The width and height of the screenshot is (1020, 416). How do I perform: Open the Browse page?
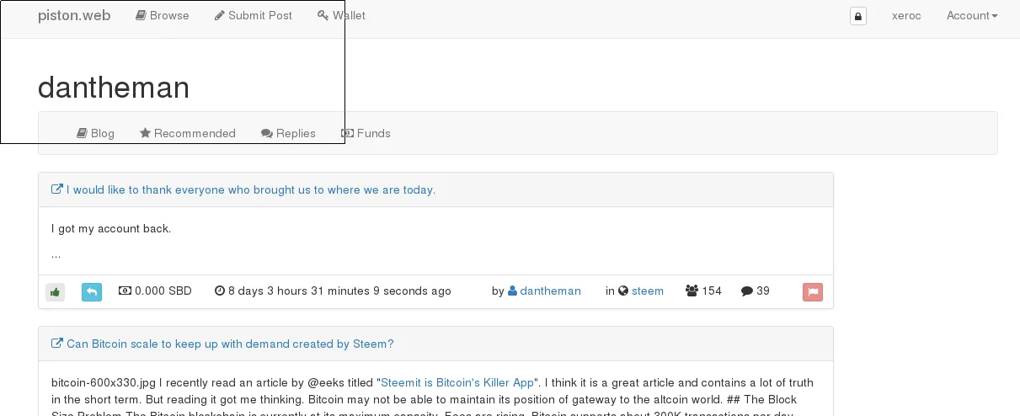[163, 15]
